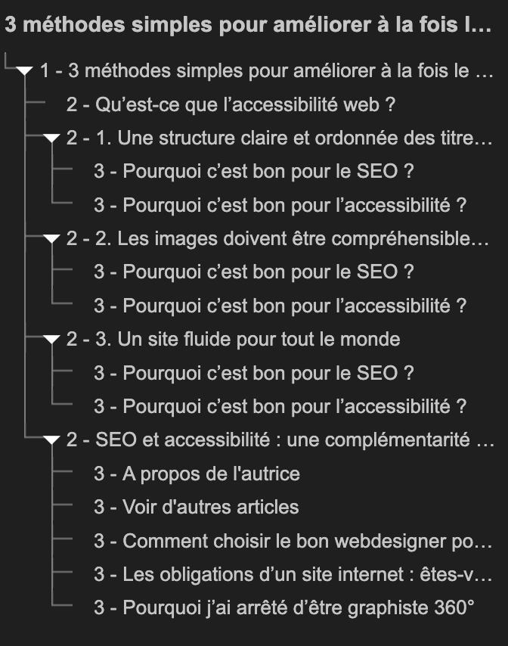Select SEO heading under "Un site fluide"
Viewport: 508px width, 646px height.
click(253, 373)
